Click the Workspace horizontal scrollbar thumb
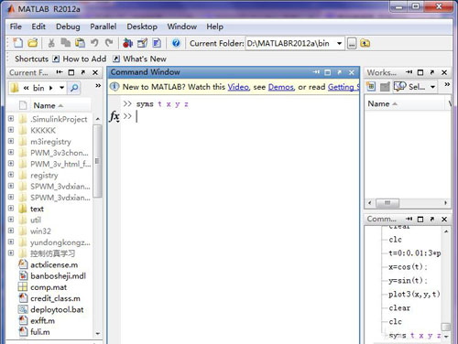The image size is (458, 344). coord(387,203)
